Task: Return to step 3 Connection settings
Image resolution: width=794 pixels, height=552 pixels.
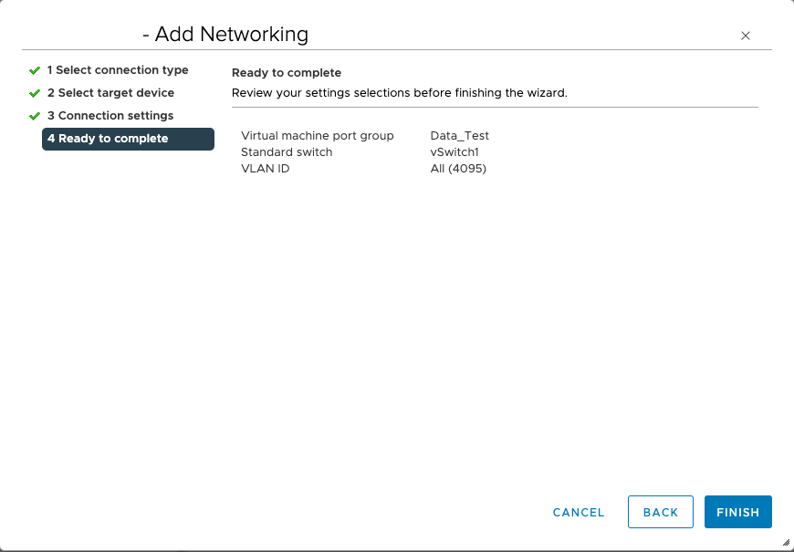Action: [110, 116]
